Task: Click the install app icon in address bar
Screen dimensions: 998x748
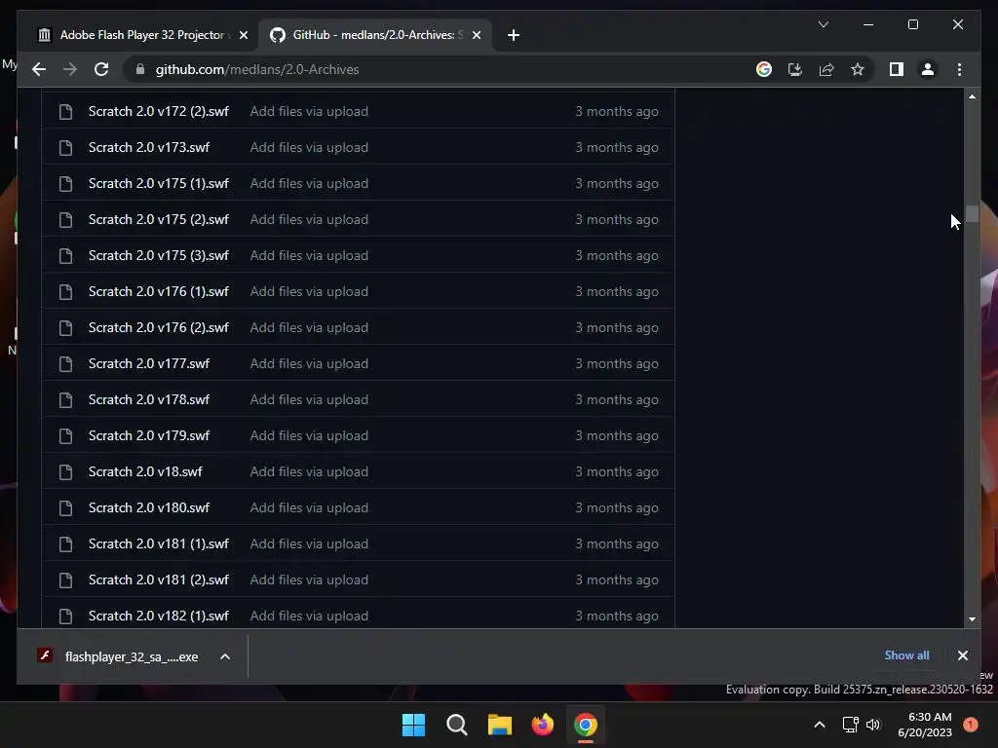Action: tap(795, 69)
